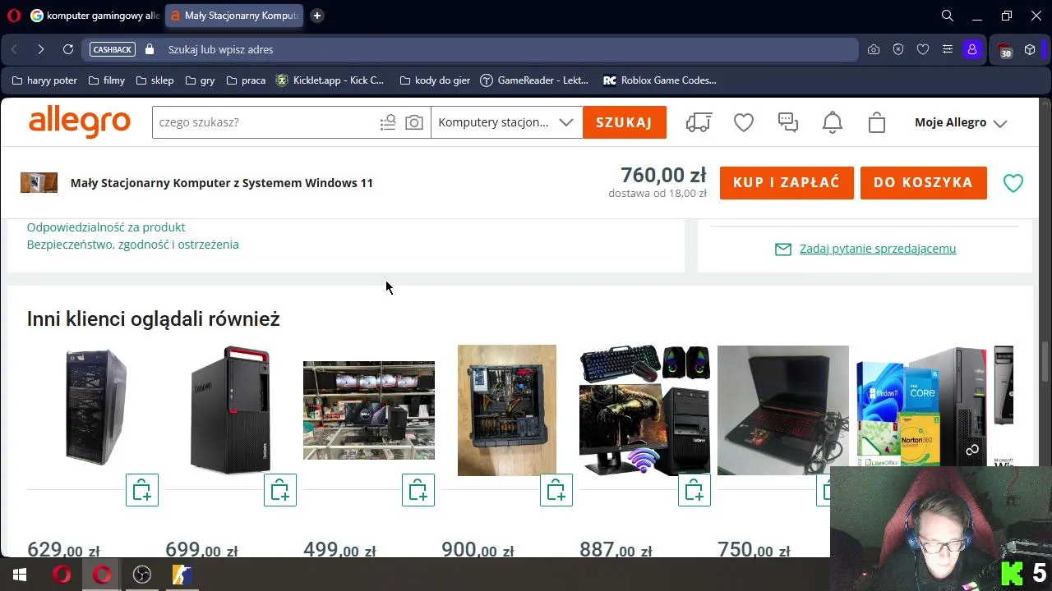Open open-case PC thumbnail 900 zł
Viewport: 1052px width, 591px height.
tap(507, 410)
